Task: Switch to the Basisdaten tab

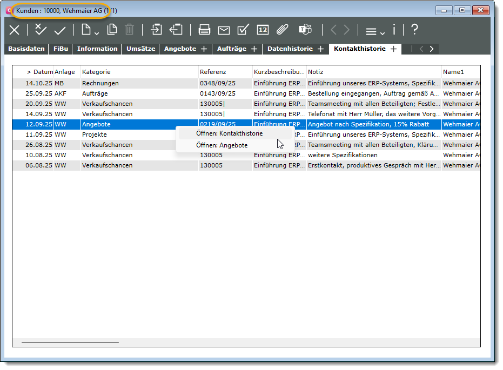Action: pos(26,49)
